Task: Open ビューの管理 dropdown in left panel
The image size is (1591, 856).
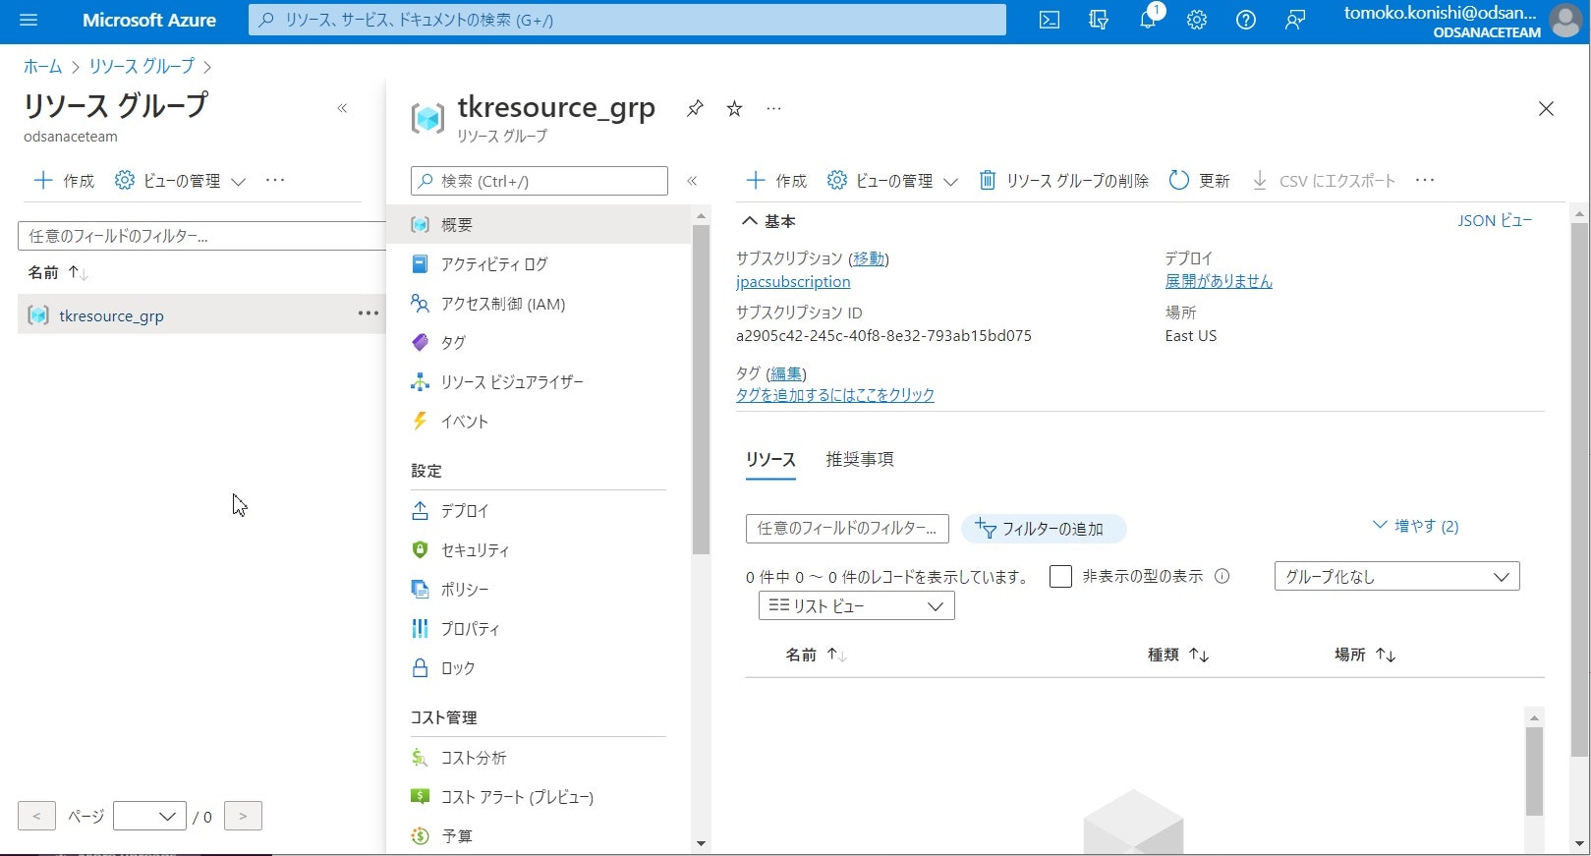Action: pyautogui.click(x=180, y=181)
